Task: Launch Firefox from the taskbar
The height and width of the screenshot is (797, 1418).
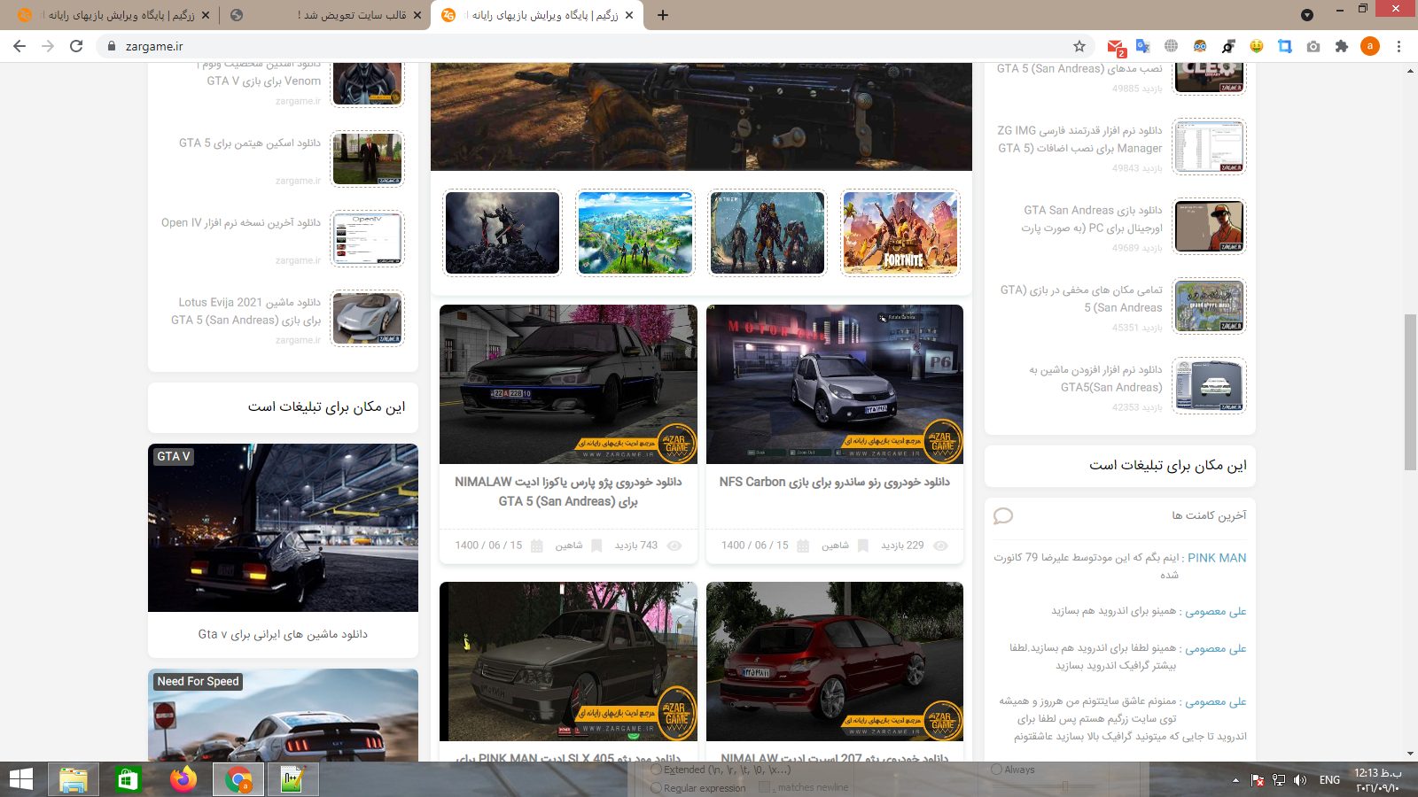Action: coord(183,779)
